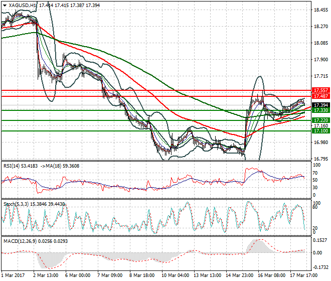The image size is (331, 281).
Task: Click the triangle arrow beside XAGUSD,H1
Action: click(5, 6)
